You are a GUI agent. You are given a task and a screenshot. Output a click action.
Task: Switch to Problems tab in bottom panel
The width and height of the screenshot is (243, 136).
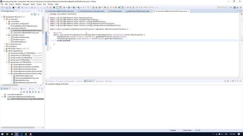[50, 81]
